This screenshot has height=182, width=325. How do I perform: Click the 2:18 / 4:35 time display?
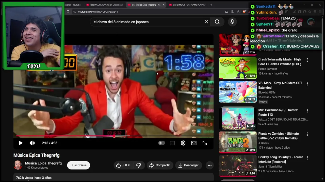tap(50, 143)
